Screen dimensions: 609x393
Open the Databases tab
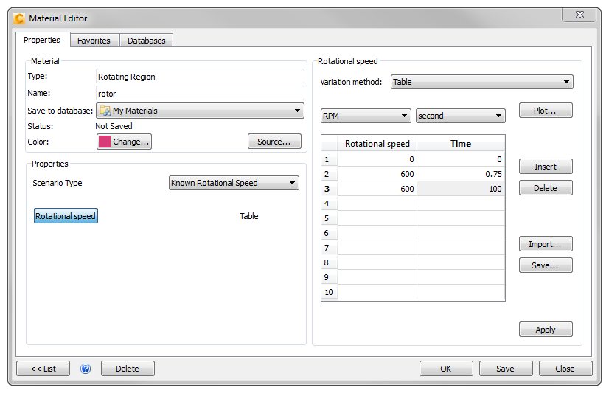[x=147, y=41]
